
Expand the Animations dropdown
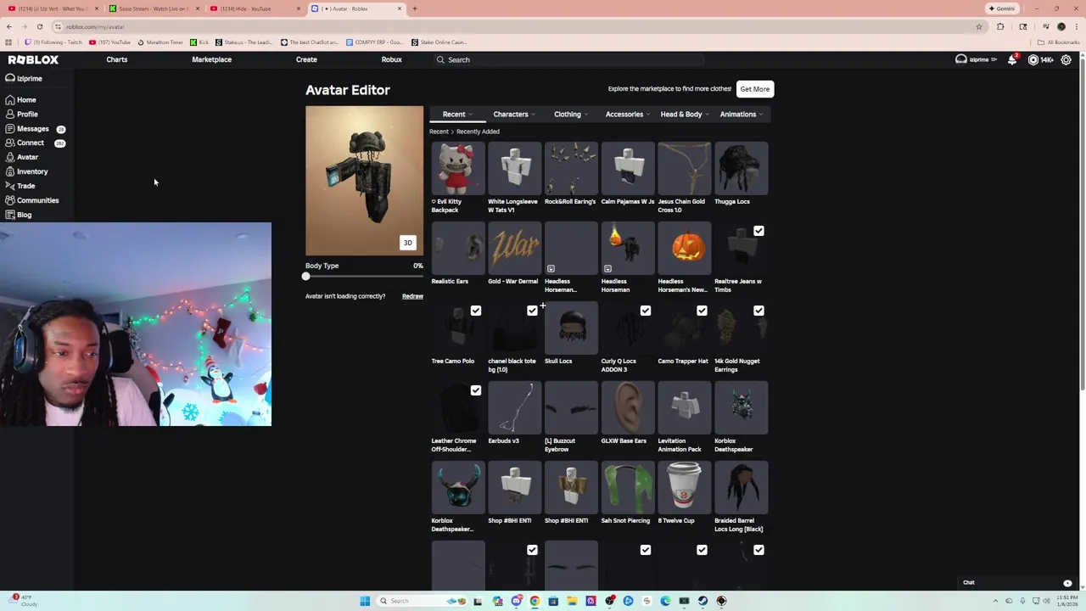pyautogui.click(x=742, y=114)
